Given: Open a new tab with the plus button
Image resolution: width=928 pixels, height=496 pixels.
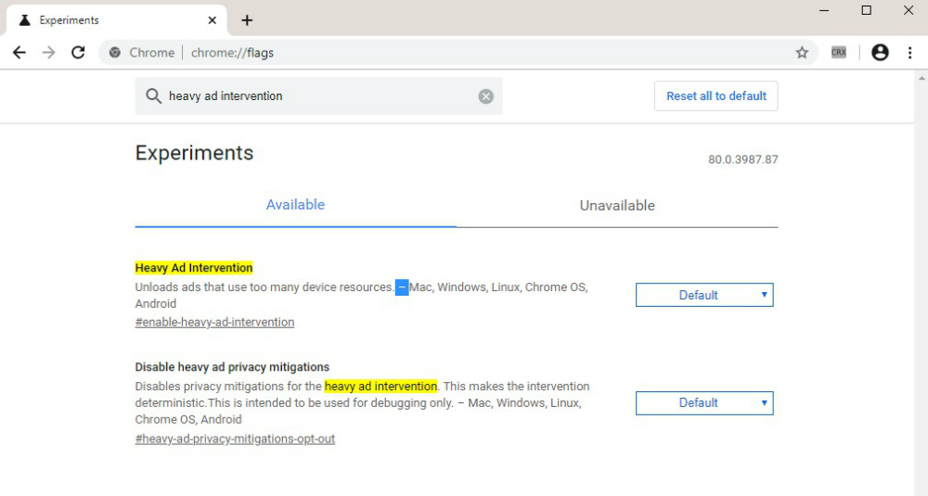Looking at the screenshot, I should 247,20.
